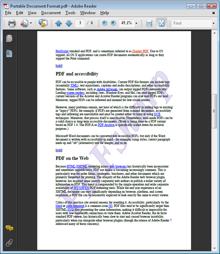Expand the collaborate icon dropdown arrow
The image size is (220, 254).
tap(31, 23)
